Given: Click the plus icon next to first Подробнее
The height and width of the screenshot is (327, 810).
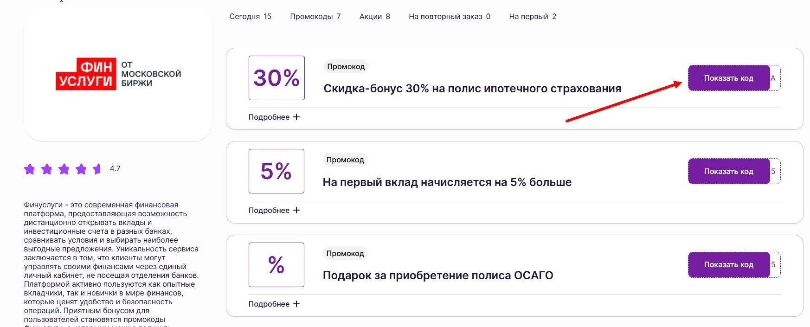Looking at the screenshot, I should (296, 117).
